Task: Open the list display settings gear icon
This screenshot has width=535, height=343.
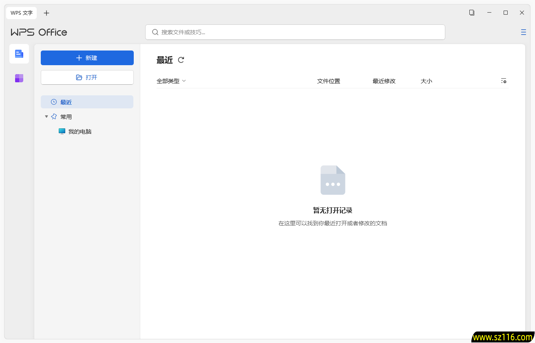Action: (x=504, y=81)
